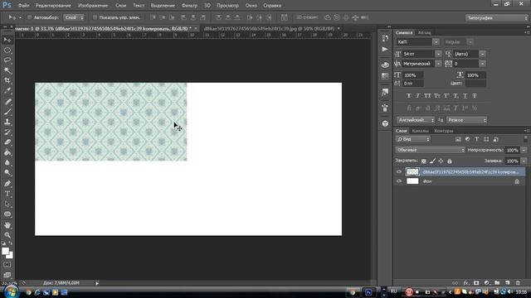
Task: Select the Brush tool
Action: click(x=7, y=112)
